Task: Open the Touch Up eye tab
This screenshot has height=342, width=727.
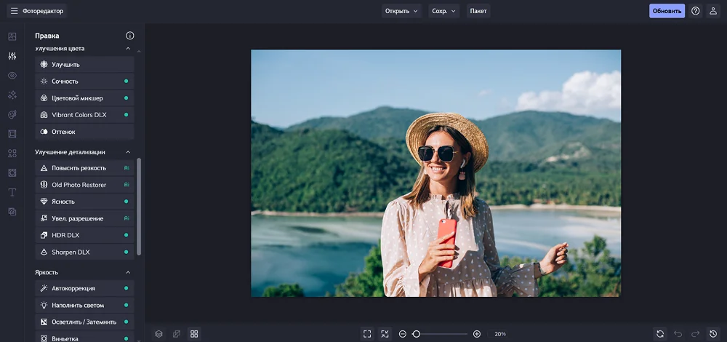Action: point(12,76)
